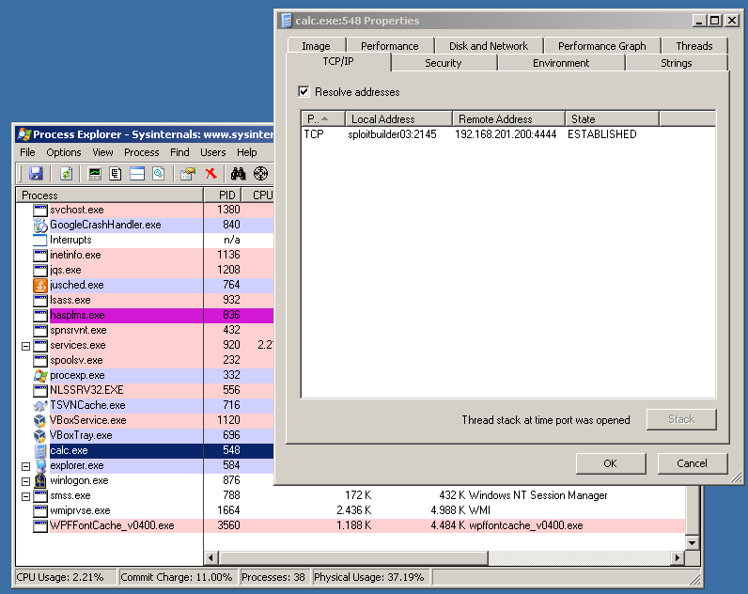Click the binoculars Find icon
The width and height of the screenshot is (748, 594).
coord(239,174)
